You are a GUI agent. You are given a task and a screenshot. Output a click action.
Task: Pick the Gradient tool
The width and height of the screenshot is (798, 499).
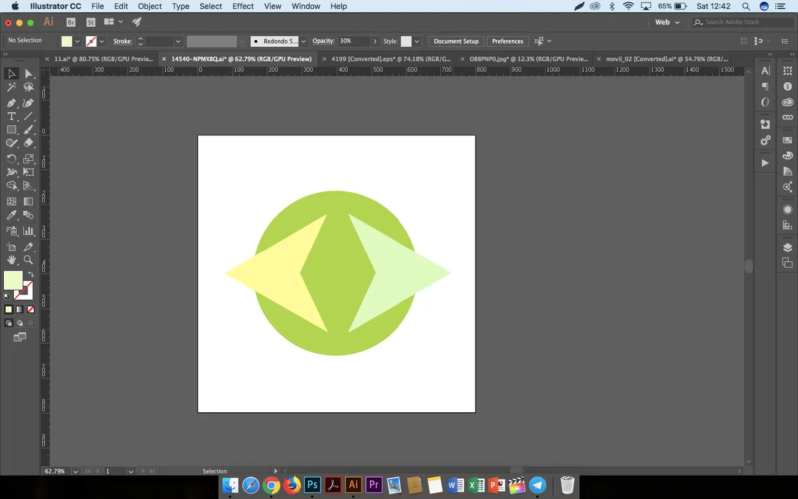29,201
